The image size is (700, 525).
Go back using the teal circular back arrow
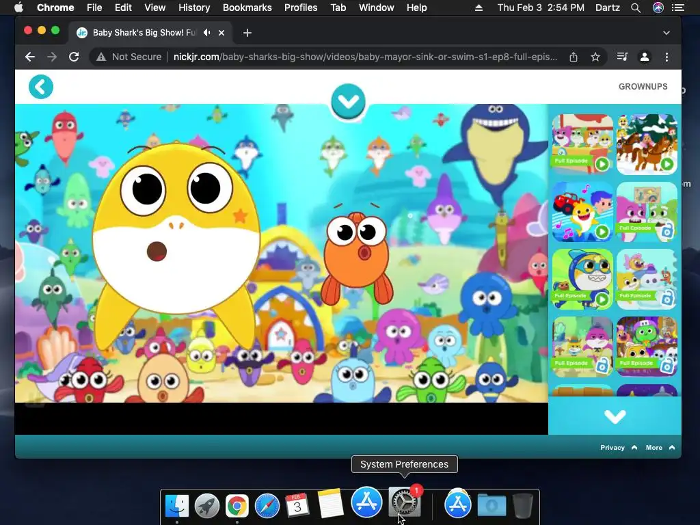click(x=40, y=87)
